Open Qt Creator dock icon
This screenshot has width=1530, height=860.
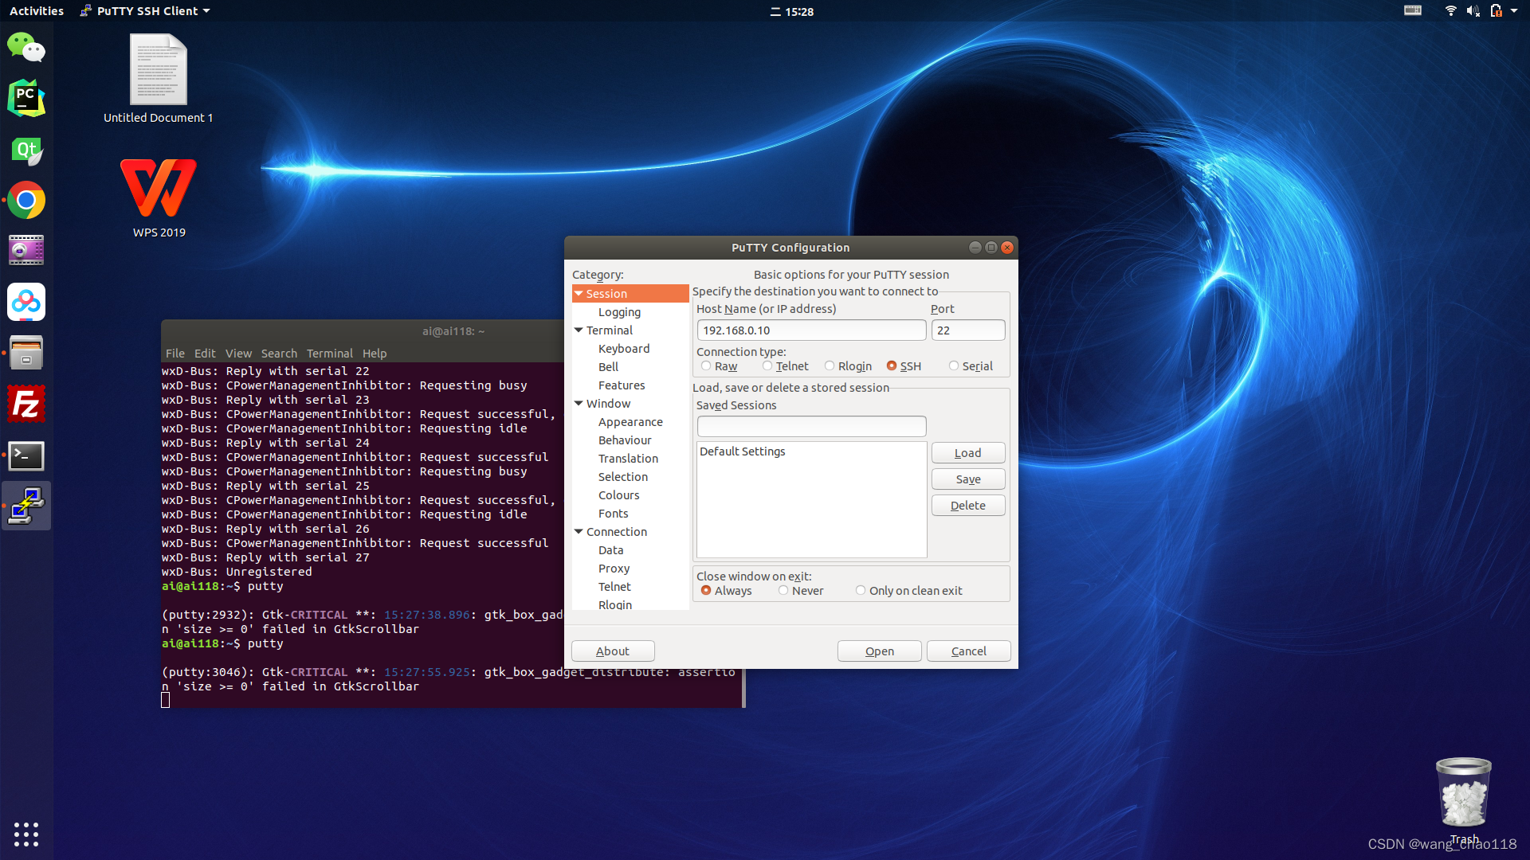pos(26,150)
